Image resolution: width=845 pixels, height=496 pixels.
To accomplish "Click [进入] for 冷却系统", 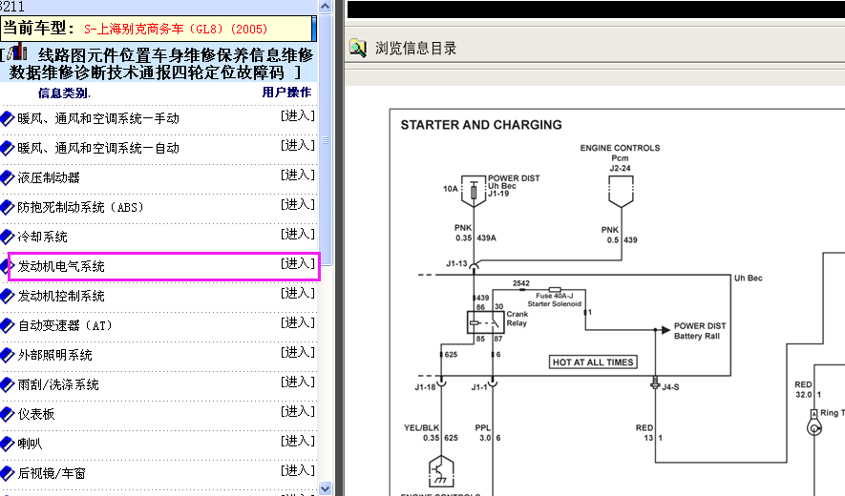I will 298,235.
